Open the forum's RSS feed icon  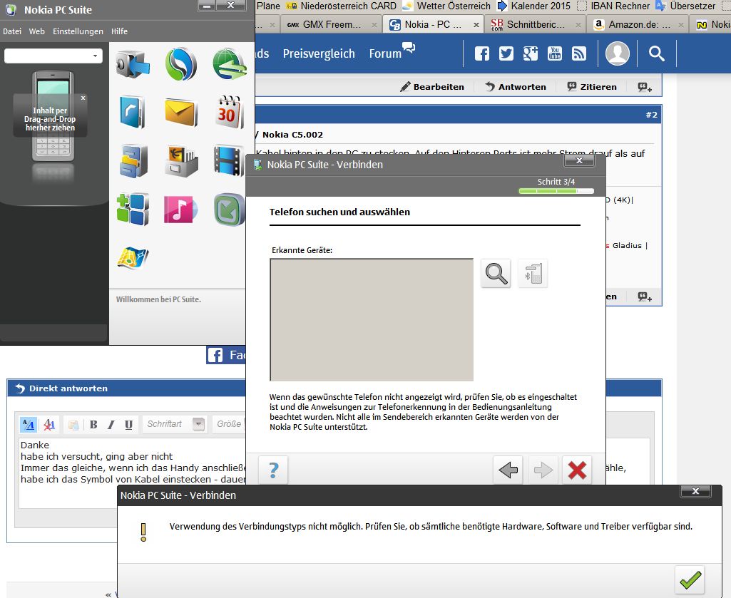tap(579, 53)
